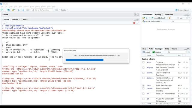The width and height of the screenshot is (192, 108).
Task: Click the Go to file/function field
Action: (42, 10)
